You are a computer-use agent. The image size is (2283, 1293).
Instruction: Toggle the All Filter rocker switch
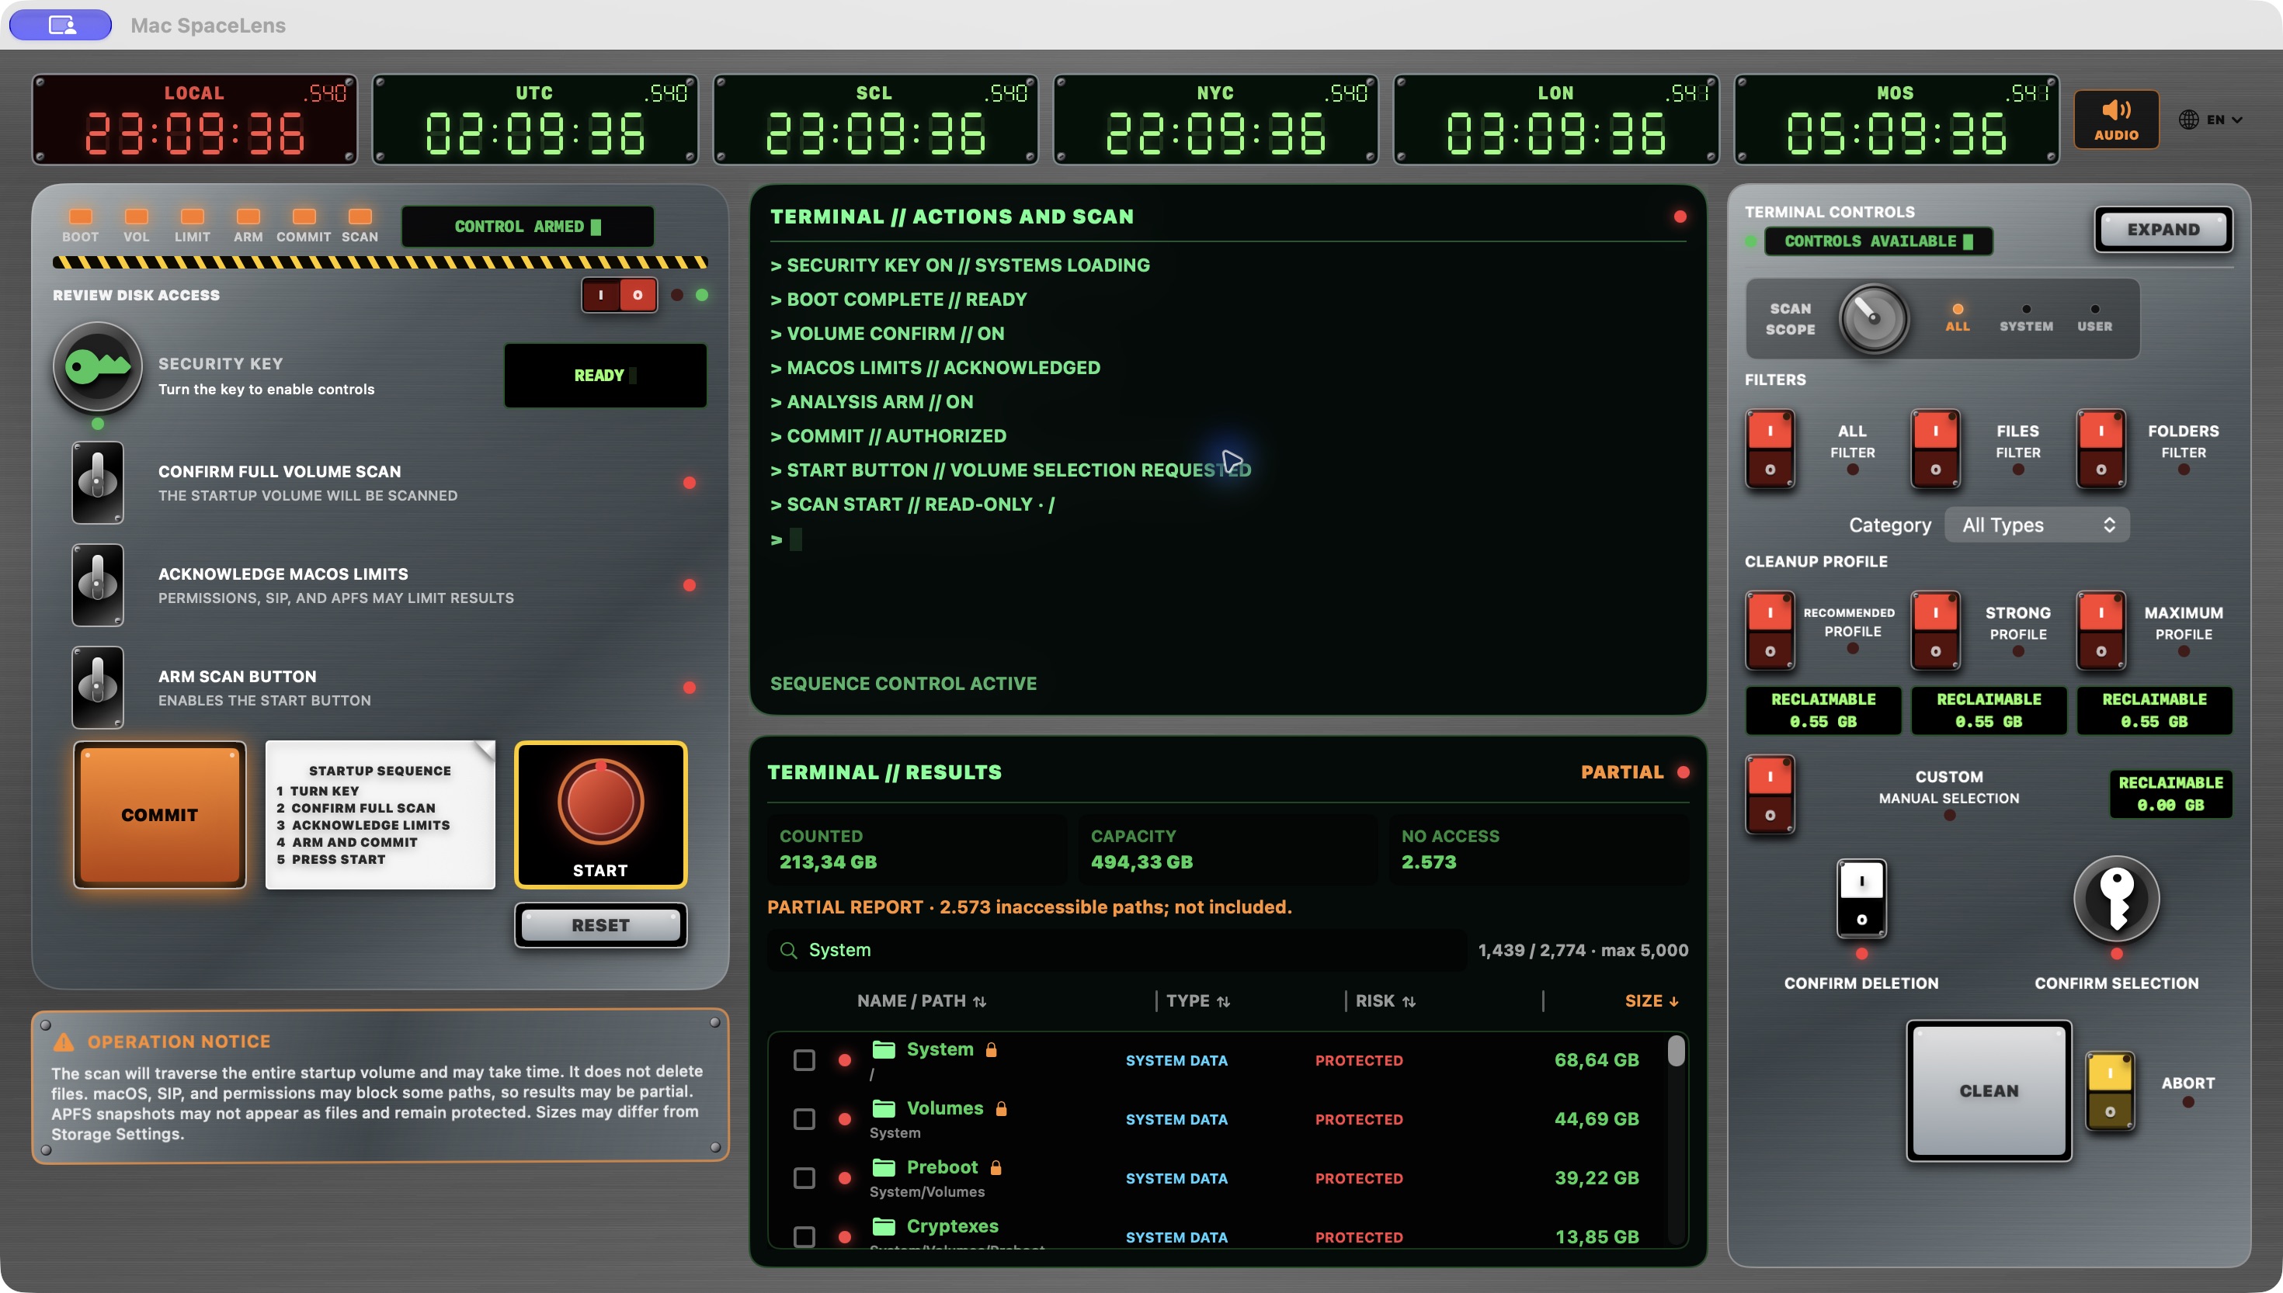(x=1770, y=449)
